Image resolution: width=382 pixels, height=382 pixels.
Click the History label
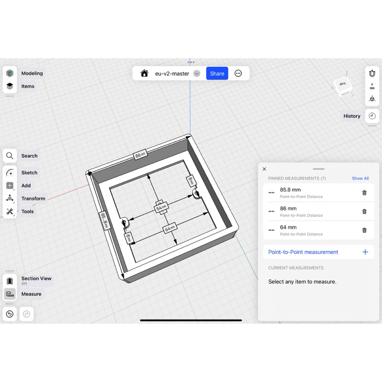pos(352,116)
